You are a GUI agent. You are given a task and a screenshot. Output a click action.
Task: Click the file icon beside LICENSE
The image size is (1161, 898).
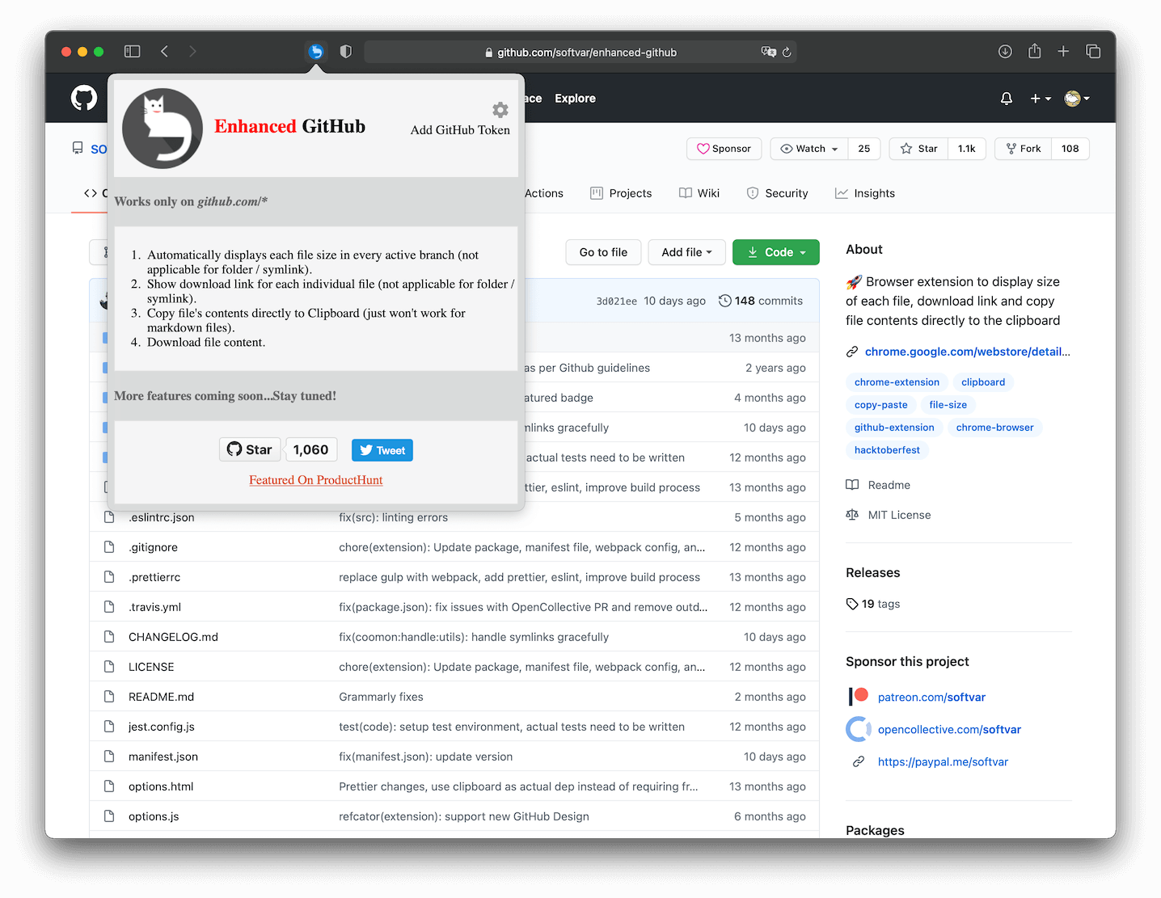click(109, 667)
